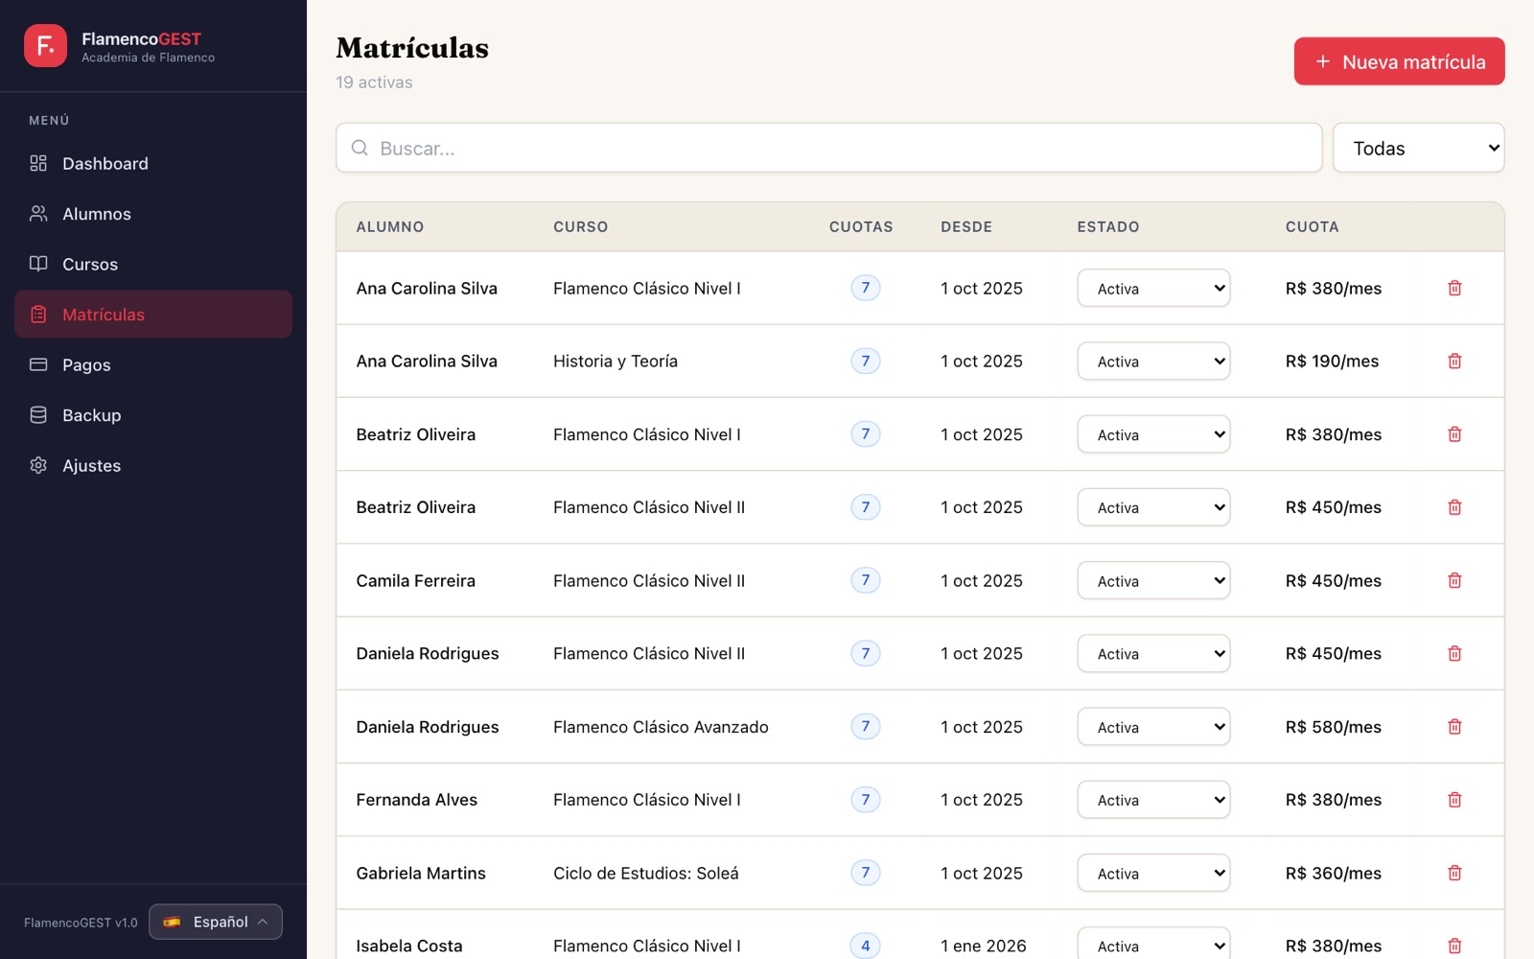Click course name Ciclo de Estudios: Soleá
The height and width of the screenshot is (959, 1534).
pyautogui.click(x=646, y=873)
